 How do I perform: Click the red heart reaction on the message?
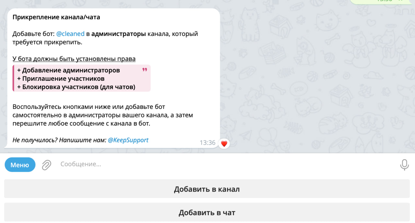click(x=224, y=143)
